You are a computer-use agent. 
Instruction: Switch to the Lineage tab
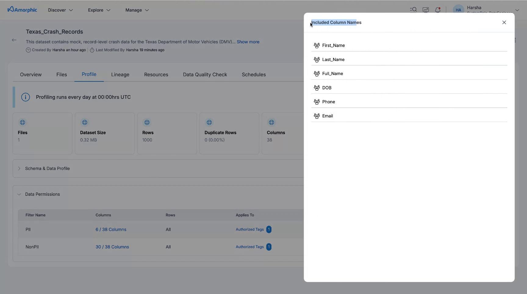pos(120,74)
